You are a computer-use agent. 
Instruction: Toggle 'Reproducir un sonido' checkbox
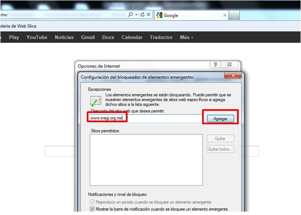pos(92,202)
